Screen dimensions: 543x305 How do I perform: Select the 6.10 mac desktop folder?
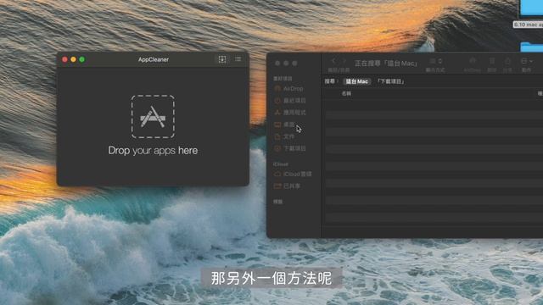click(531, 14)
